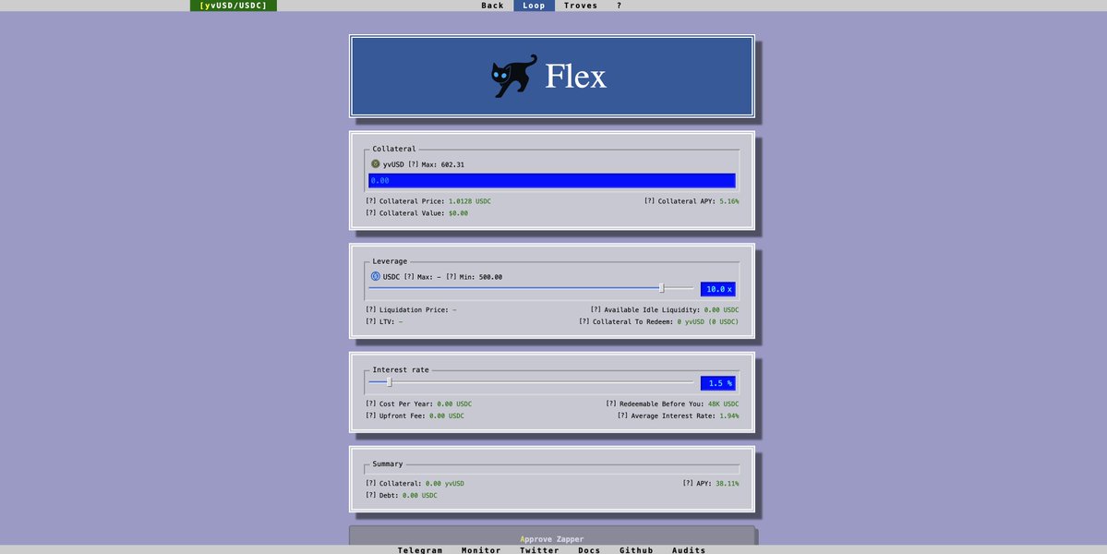Viewport: 1107px width, 554px height.
Task: Open the Monitor footer link
Action: (482, 549)
